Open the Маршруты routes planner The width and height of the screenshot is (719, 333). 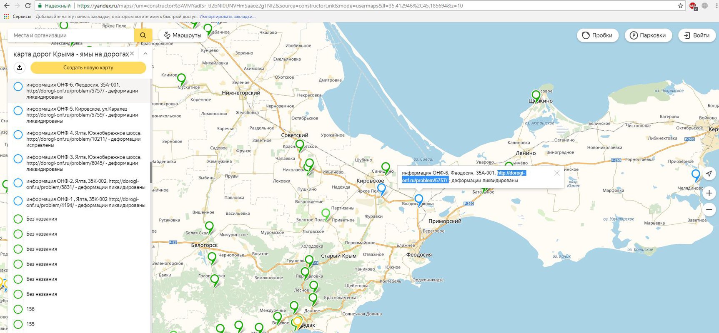(183, 35)
